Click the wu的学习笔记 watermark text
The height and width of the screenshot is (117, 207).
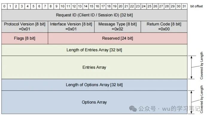181,109
